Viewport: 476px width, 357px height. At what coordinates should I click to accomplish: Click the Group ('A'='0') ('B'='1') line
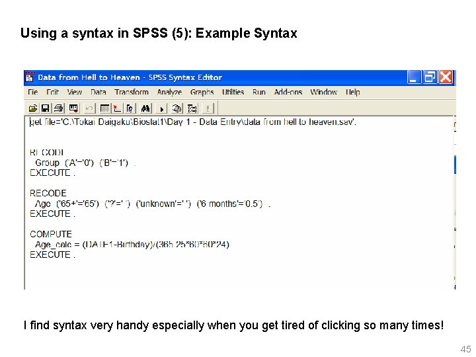85,163
